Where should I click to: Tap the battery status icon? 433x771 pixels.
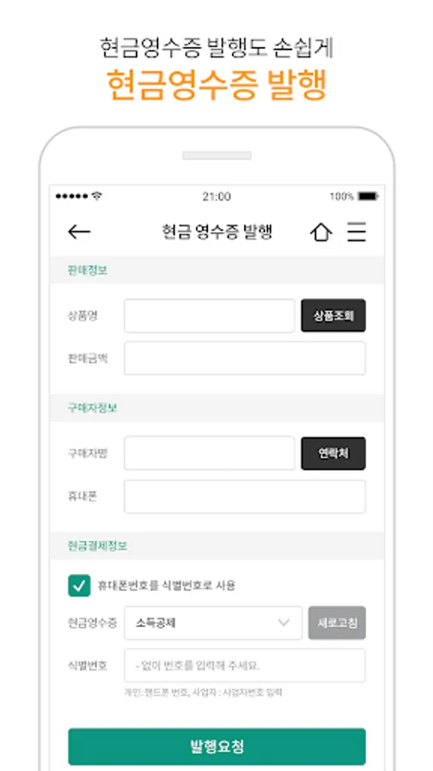[368, 197]
